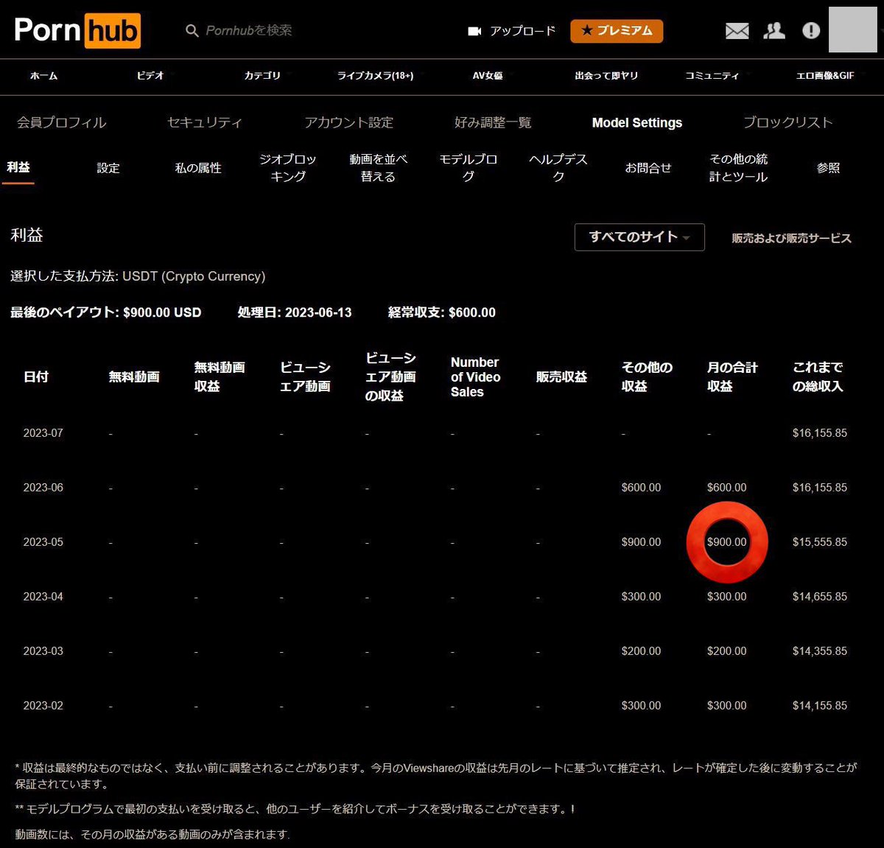Open the ジオブロッキング sub-tab
This screenshot has width=884, height=848.
pyautogui.click(x=288, y=168)
